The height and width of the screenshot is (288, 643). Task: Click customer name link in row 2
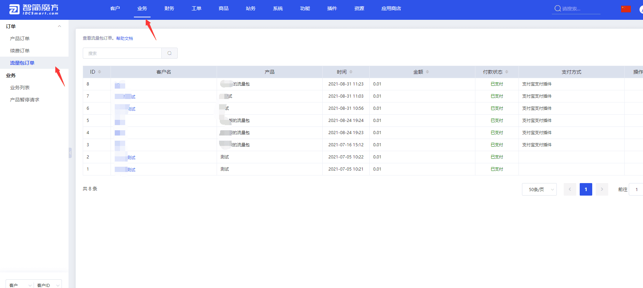tap(125, 157)
